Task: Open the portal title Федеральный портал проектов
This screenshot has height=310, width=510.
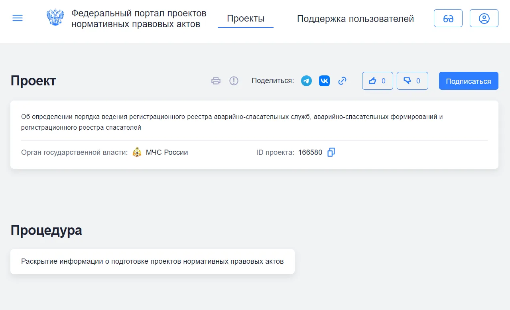Action: click(139, 19)
